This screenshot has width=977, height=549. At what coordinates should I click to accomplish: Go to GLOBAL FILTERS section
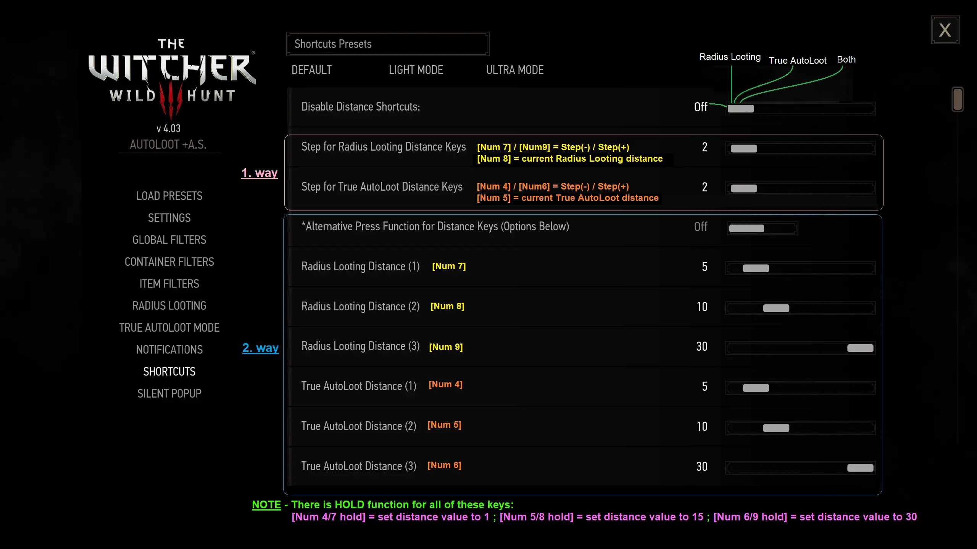click(x=169, y=240)
